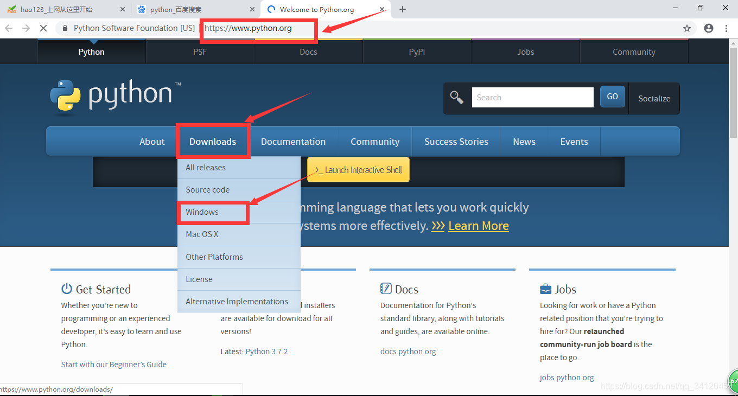Open the Community main menu

tap(375, 142)
